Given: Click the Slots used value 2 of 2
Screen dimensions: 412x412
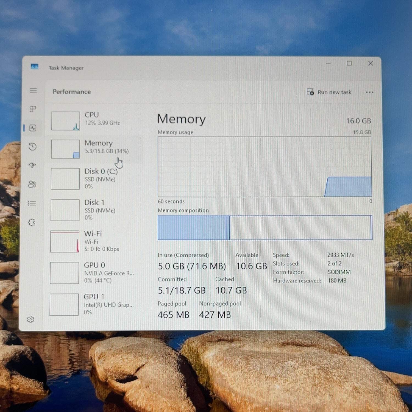Looking at the screenshot, I should (x=335, y=263).
